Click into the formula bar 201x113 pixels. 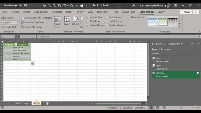pos(117,37)
